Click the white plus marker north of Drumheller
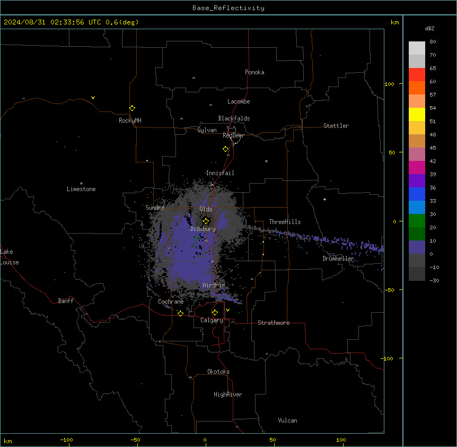The image size is (457, 447). [324, 199]
